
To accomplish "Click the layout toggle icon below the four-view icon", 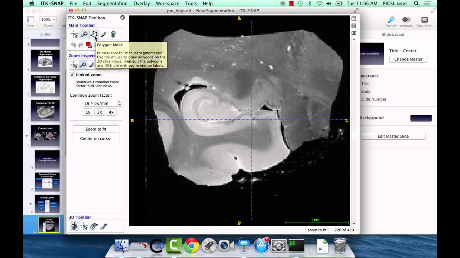I will (x=354, y=26).
